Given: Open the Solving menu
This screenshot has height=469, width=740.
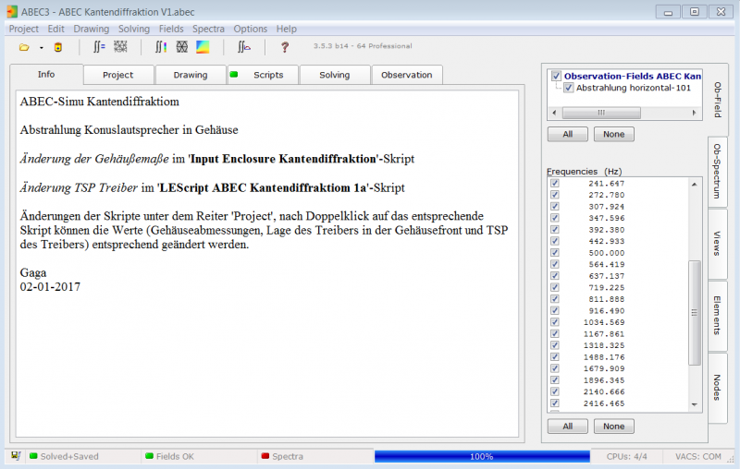Looking at the screenshot, I should tap(134, 29).
